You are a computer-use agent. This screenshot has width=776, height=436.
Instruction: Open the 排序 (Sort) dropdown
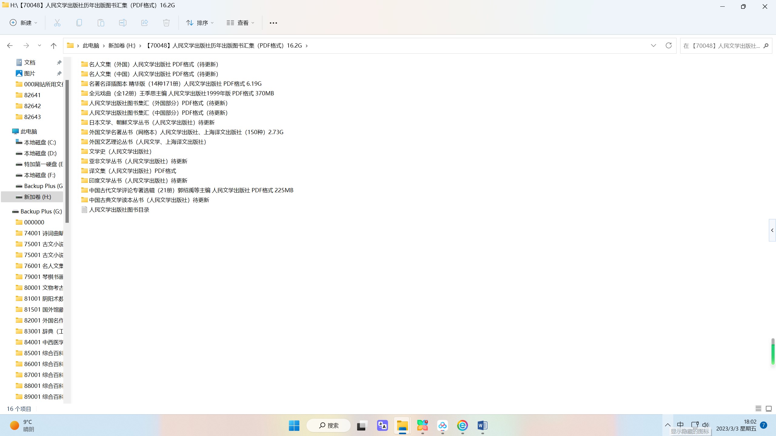(200, 23)
